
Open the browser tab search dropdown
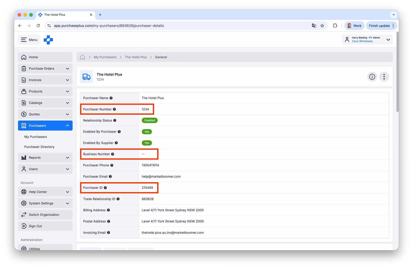click(394, 15)
